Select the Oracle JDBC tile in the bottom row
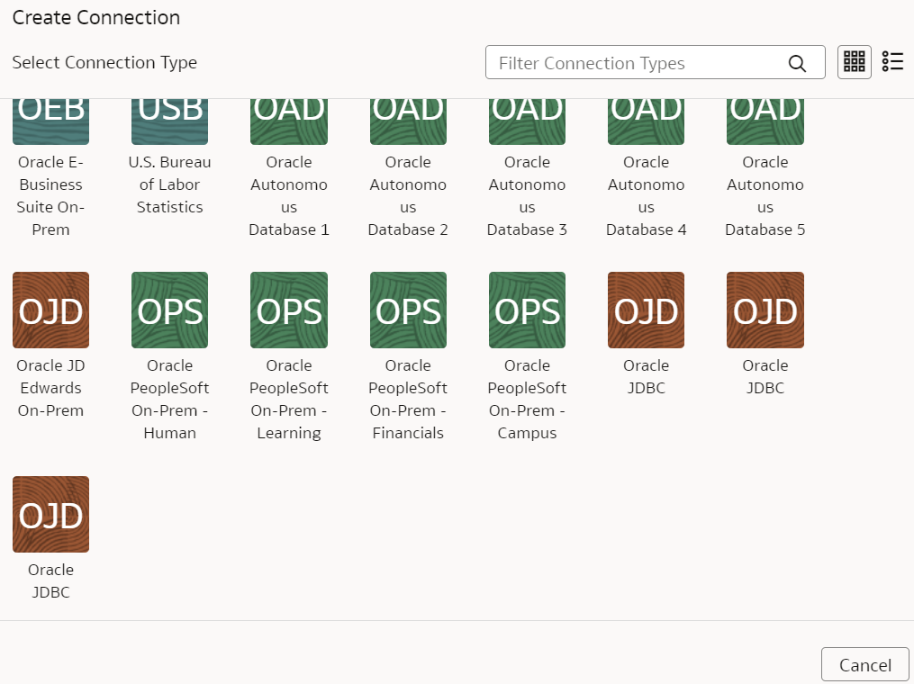 tap(50, 514)
